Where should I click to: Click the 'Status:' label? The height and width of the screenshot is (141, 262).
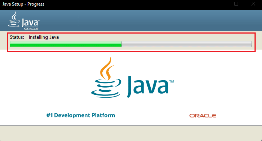(17, 37)
